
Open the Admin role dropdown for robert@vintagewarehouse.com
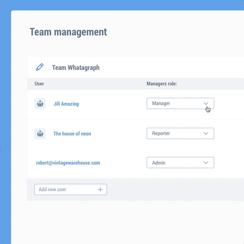pos(180,163)
